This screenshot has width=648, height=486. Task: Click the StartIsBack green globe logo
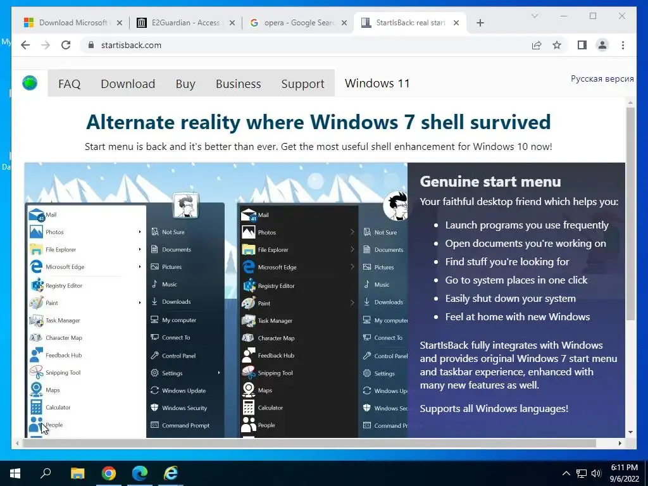click(30, 83)
